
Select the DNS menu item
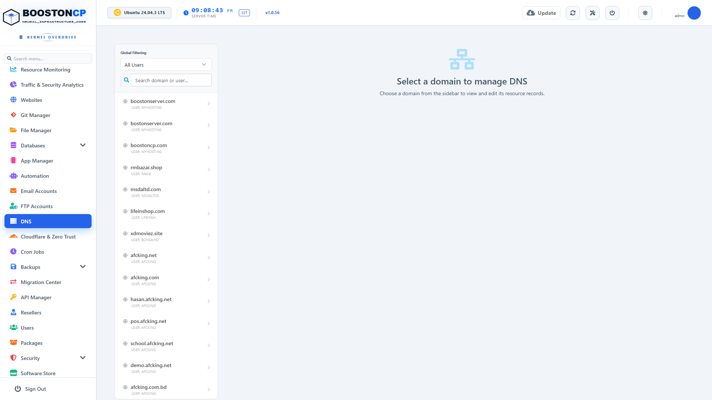pos(48,221)
